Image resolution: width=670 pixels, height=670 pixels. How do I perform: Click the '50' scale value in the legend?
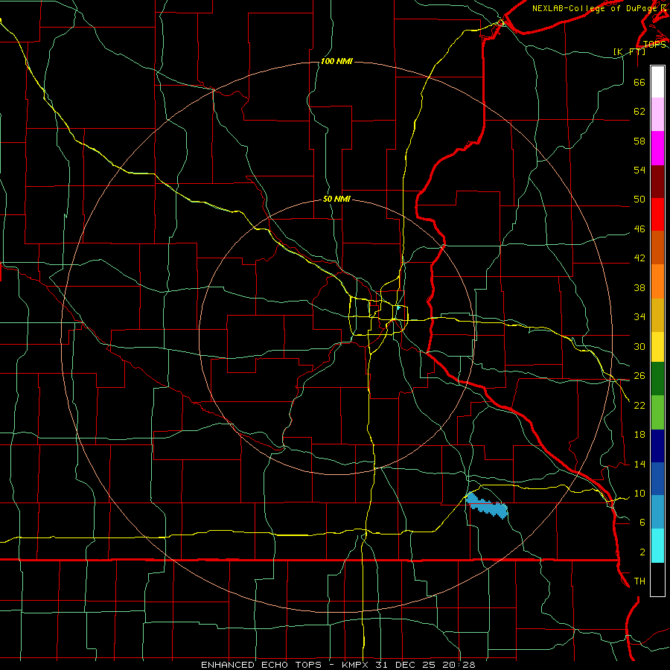(639, 200)
